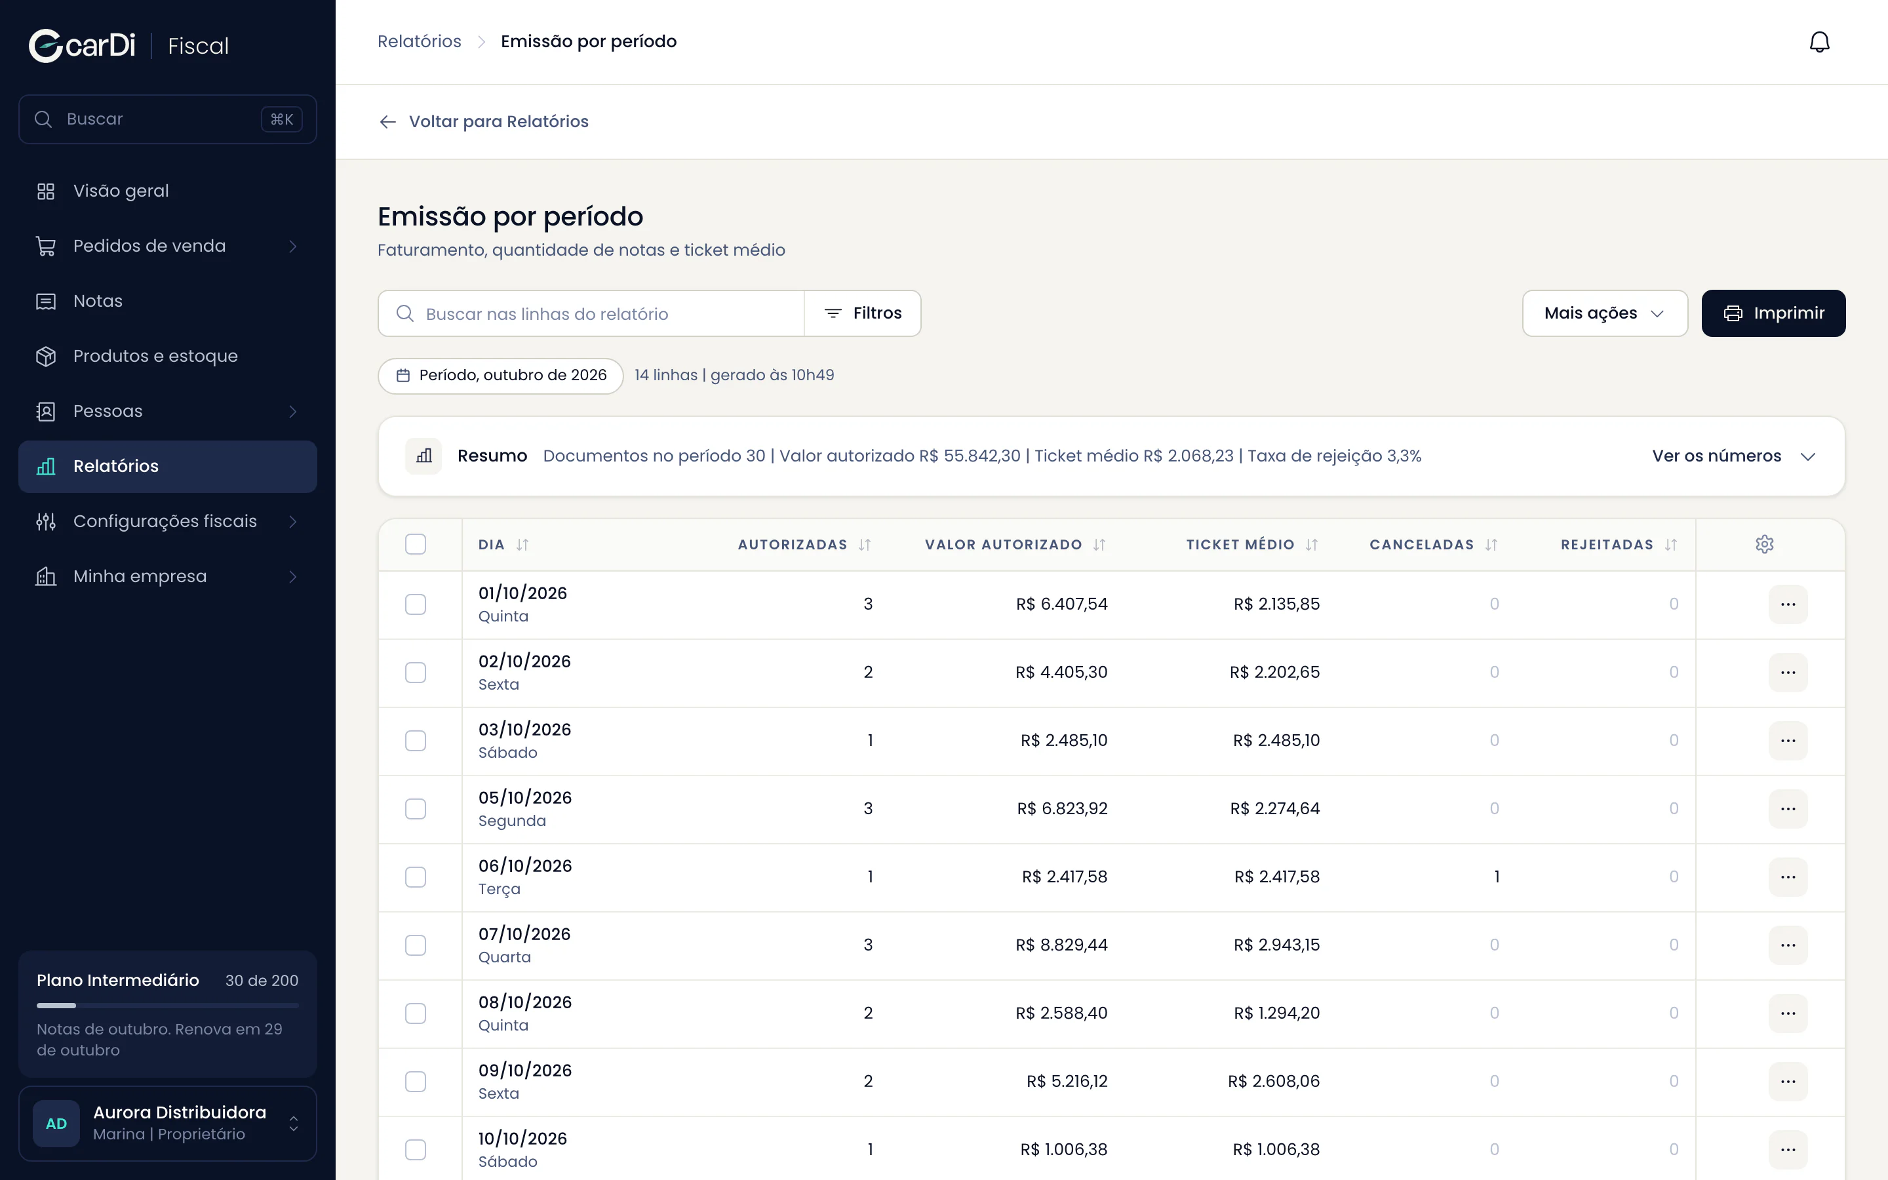
Task: Sort by Canceladas column arrows
Action: tap(1491, 545)
